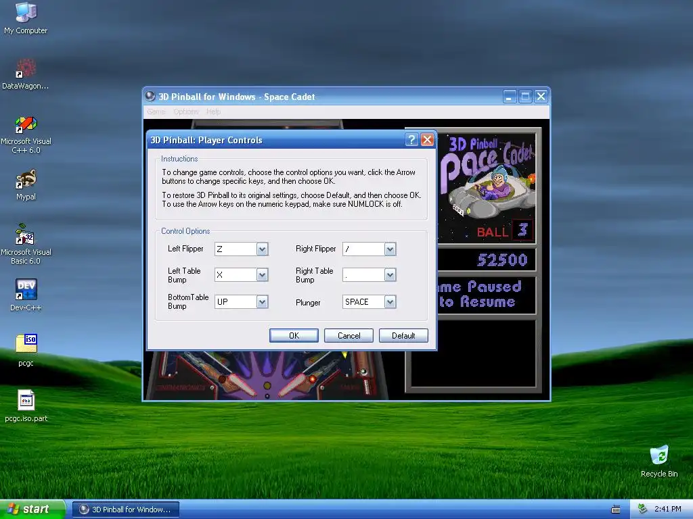
Task: Select the pcgc iso file icon
Action: [26, 351]
